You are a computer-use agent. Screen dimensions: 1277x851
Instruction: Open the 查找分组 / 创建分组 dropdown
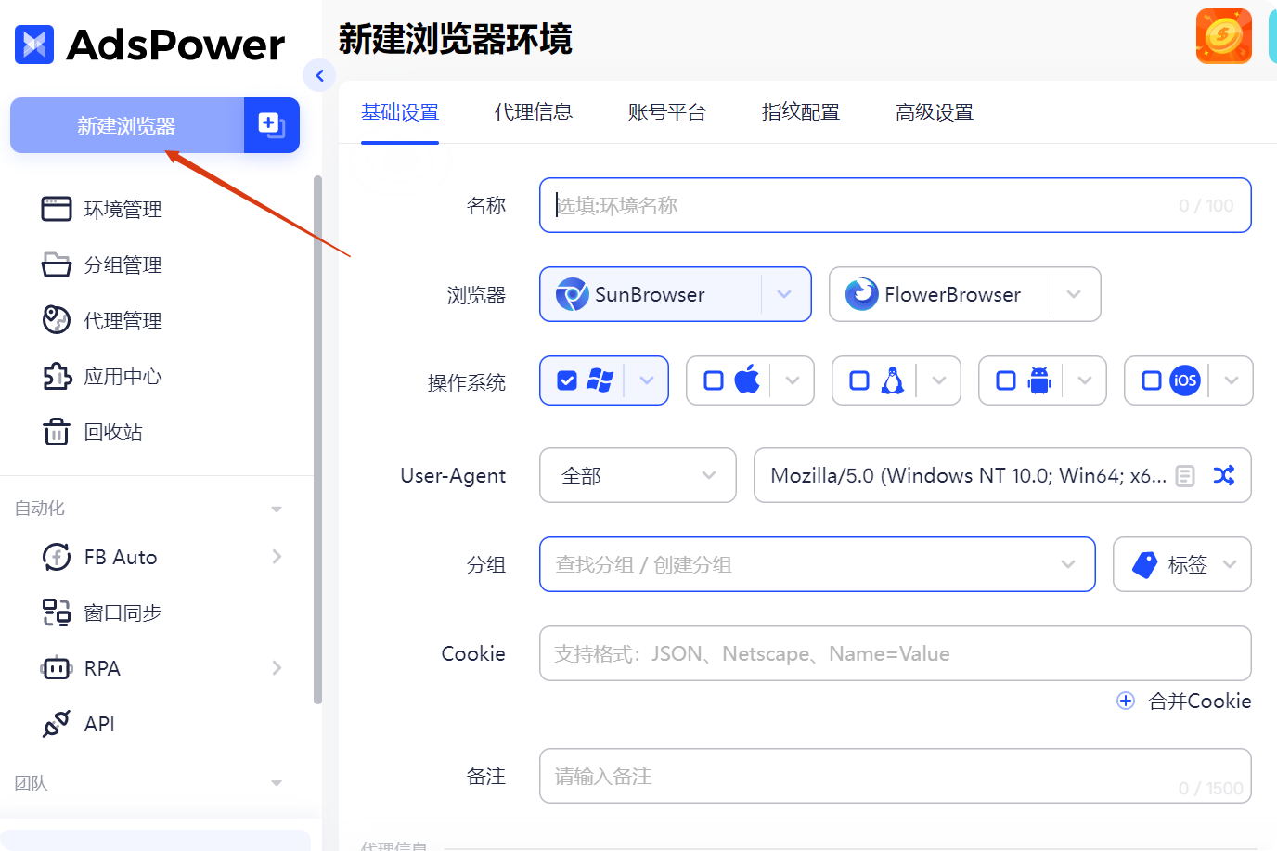point(818,564)
